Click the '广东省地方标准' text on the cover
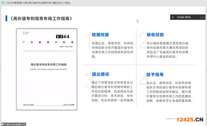 [x=47, y=42]
